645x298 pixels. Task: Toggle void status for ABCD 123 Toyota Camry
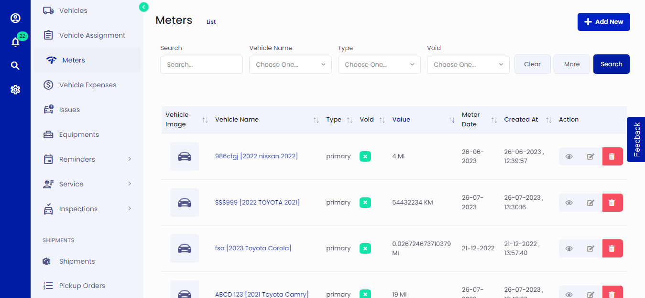[365, 294]
